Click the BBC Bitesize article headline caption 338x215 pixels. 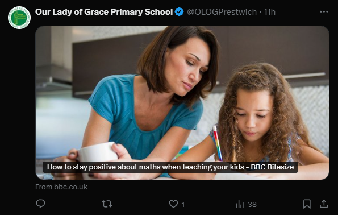tap(170, 167)
